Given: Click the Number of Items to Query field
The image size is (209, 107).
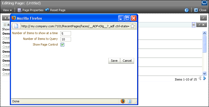Looking at the screenshot, I should coord(66,39).
